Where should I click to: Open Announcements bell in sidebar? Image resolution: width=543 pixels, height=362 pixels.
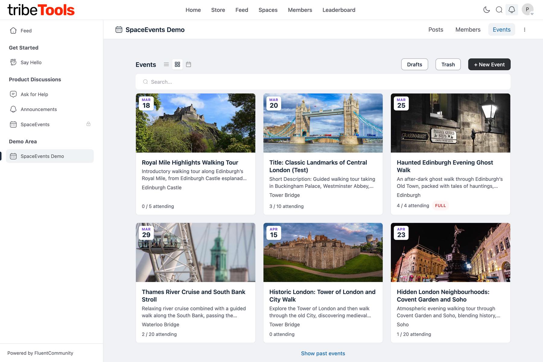[x=13, y=109]
